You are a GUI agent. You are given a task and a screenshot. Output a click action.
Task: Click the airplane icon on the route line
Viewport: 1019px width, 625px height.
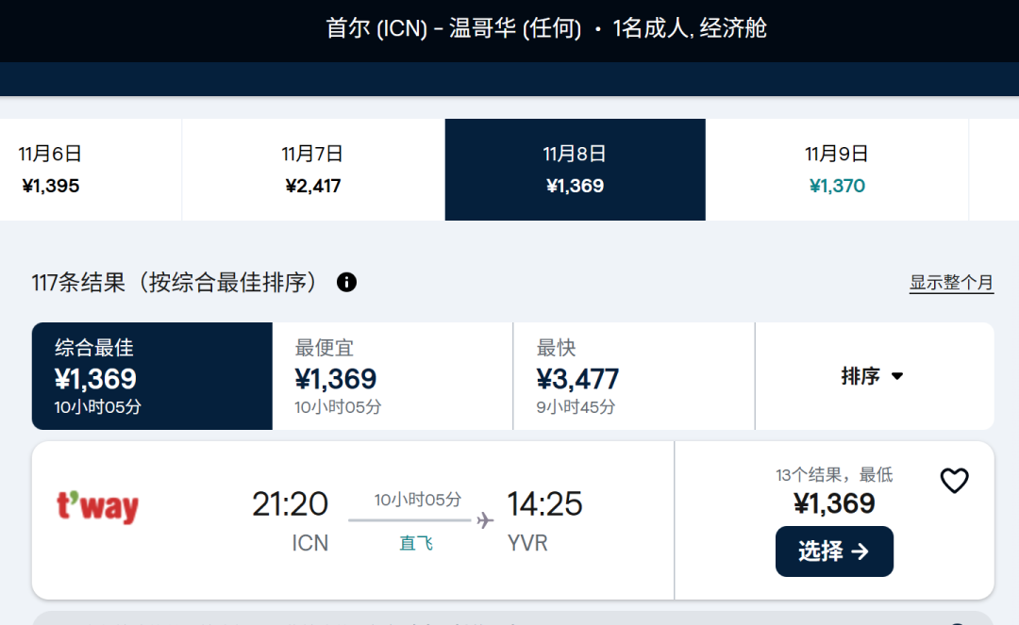[x=485, y=520]
